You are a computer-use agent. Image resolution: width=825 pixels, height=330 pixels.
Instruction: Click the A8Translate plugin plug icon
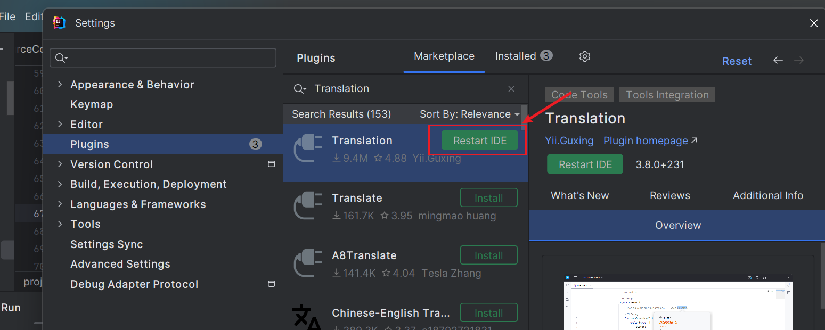(308, 263)
